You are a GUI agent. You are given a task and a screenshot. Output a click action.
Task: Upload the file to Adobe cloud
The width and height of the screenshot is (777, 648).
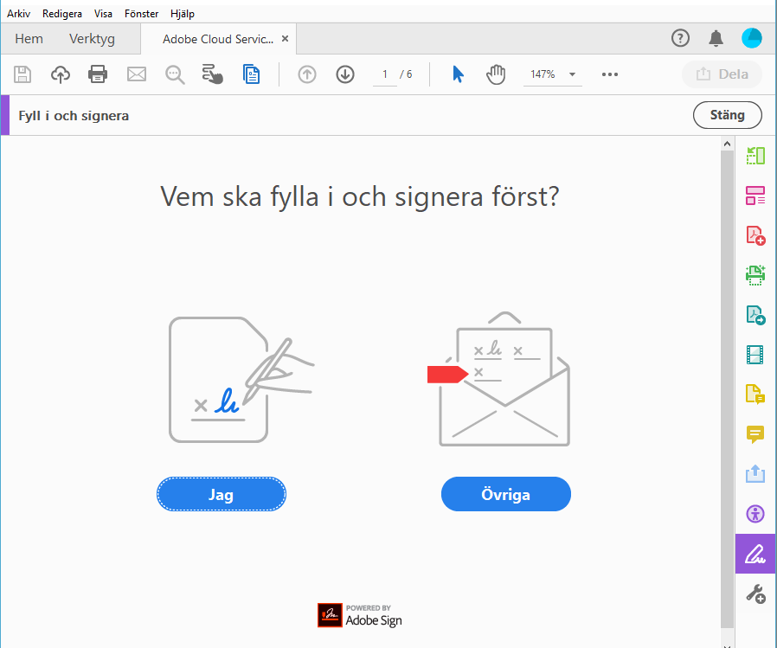(x=60, y=74)
